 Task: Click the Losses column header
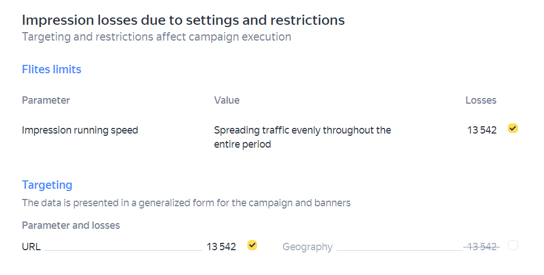point(481,100)
